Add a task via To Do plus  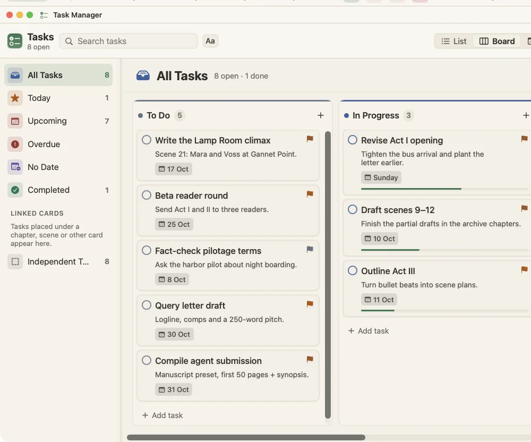click(321, 115)
